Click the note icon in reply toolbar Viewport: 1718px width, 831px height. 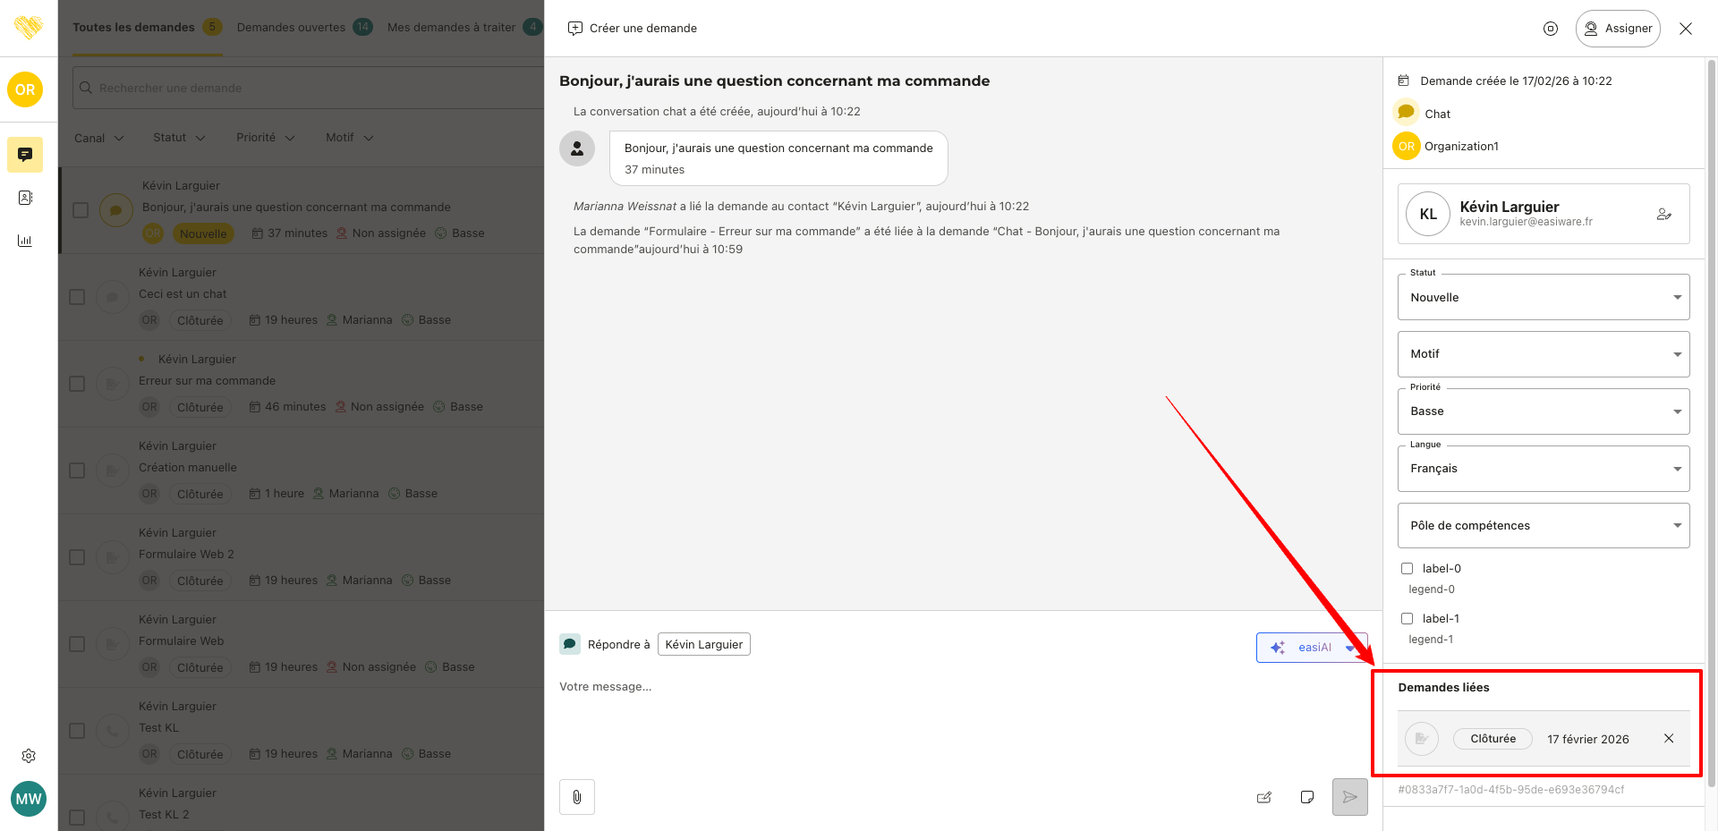1306,797
